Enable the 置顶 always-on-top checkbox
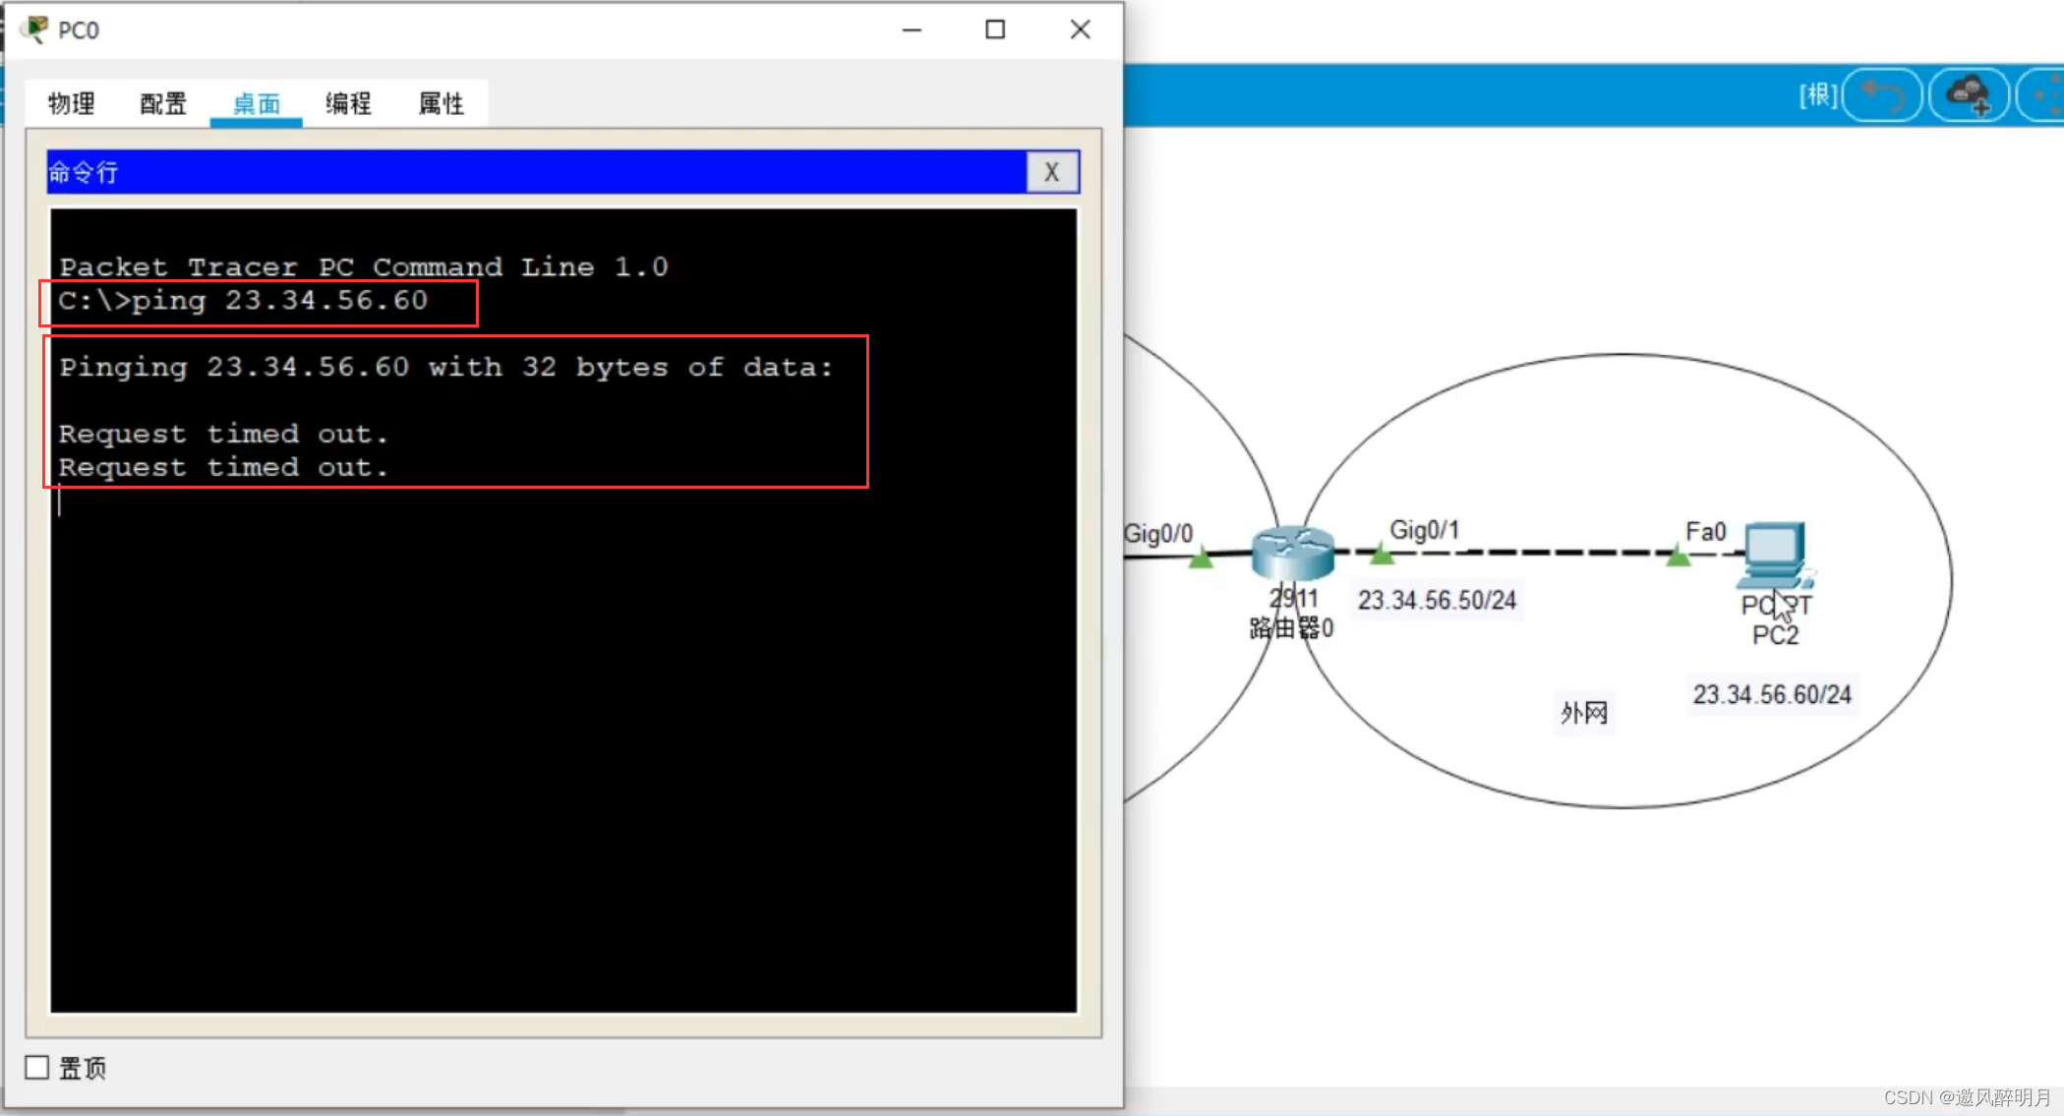Viewport: 2064px width, 1116px height. [x=37, y=1068]
